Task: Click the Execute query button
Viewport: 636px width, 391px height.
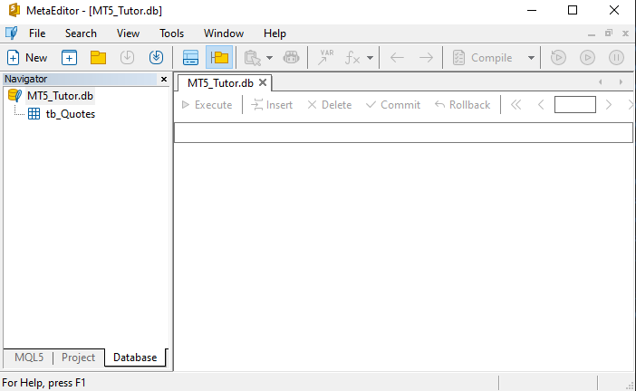Action: pos(207,105)
